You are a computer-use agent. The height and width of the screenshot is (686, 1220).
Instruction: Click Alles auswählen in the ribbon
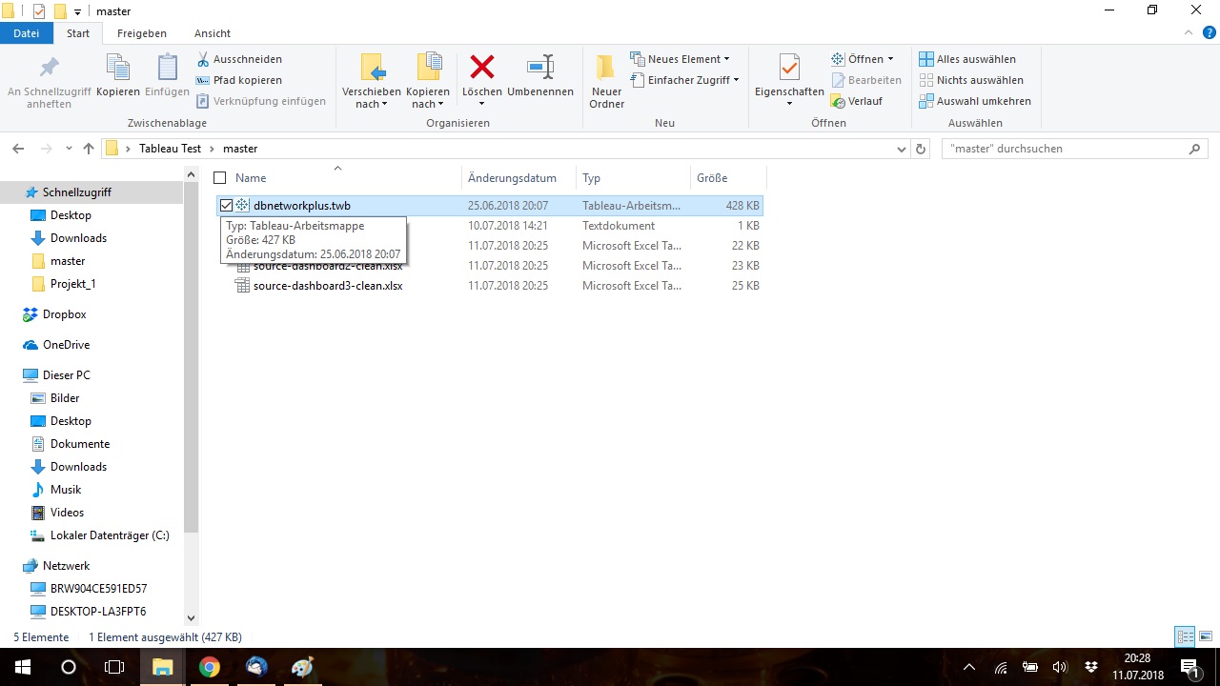(967, 59)
